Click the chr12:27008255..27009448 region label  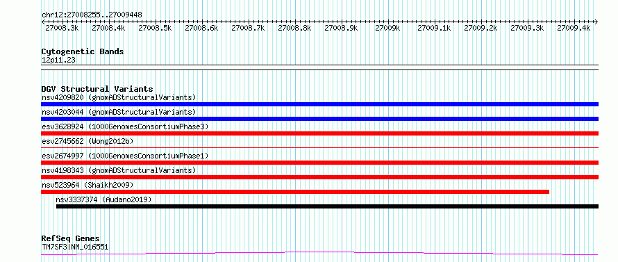point(92,15)
